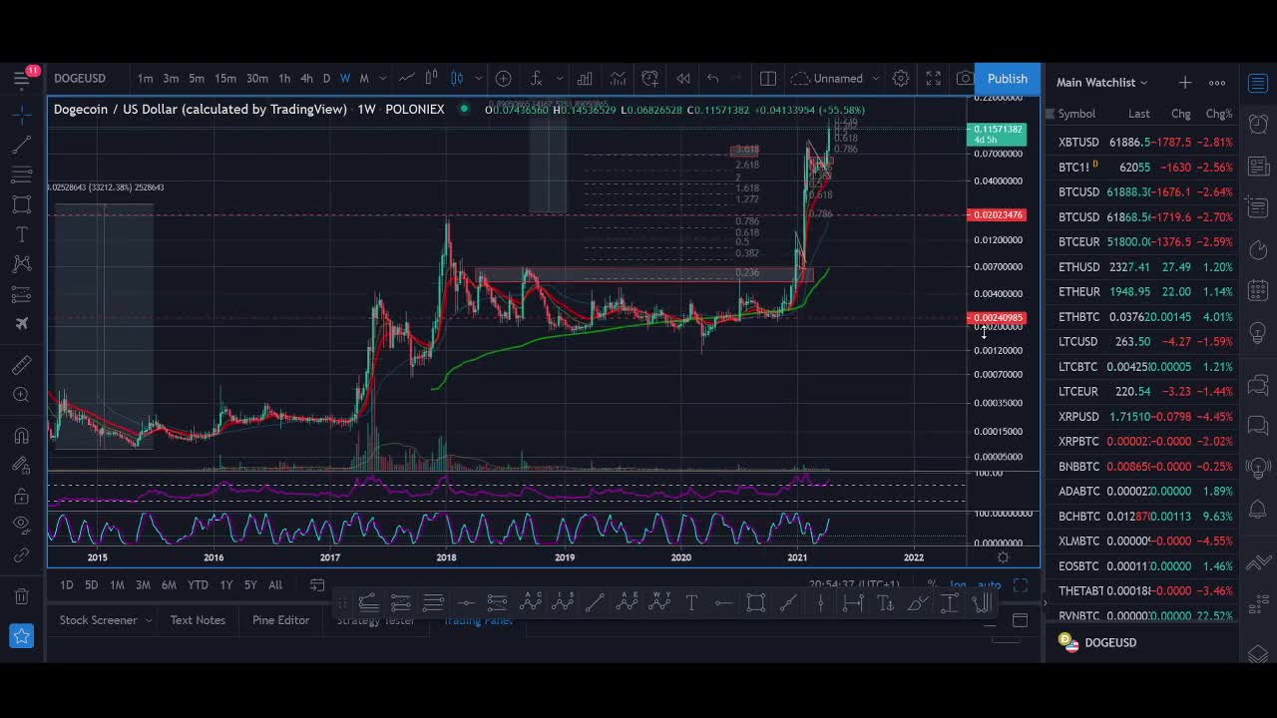Switch to the 4h timeframe
This screenshot has height=718, width=1277.
pos(306,79)
